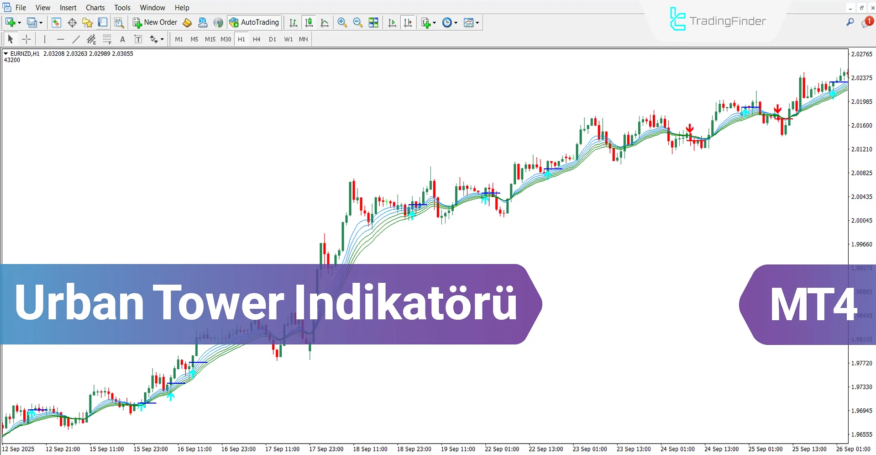Toggle chart auto-scroll
Screen dimensions: 876x455
tap(392, 22)
